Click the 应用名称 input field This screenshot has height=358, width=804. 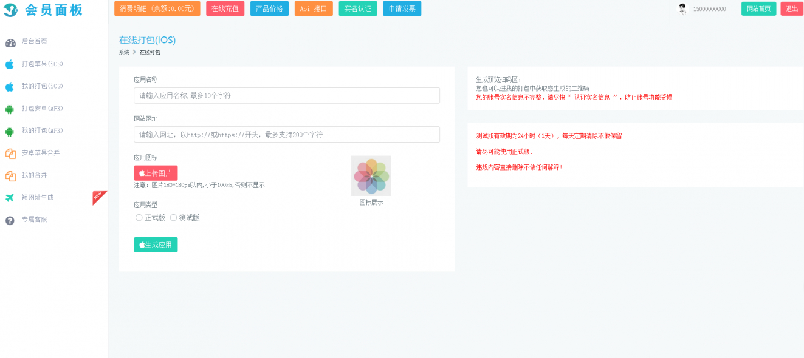point(286,95)
